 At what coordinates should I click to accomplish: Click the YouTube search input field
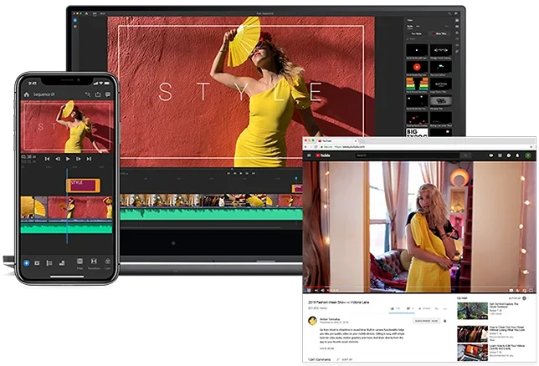click(x=407, y=155)
